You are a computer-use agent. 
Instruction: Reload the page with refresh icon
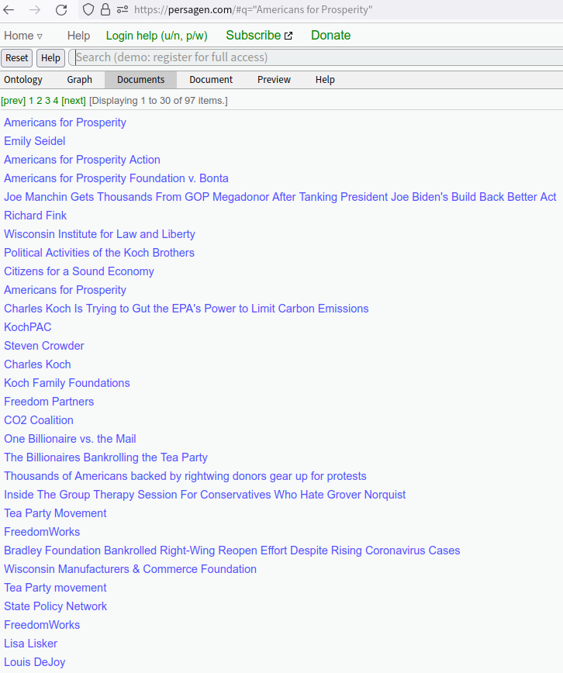[x=61, y=9]
